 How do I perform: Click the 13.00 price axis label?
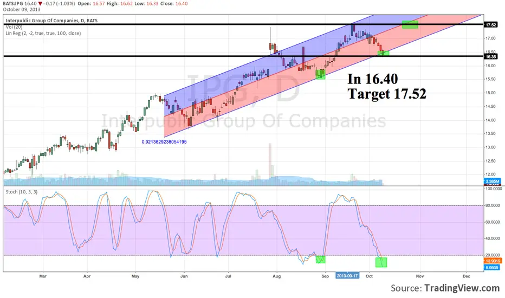coord(491,147)
